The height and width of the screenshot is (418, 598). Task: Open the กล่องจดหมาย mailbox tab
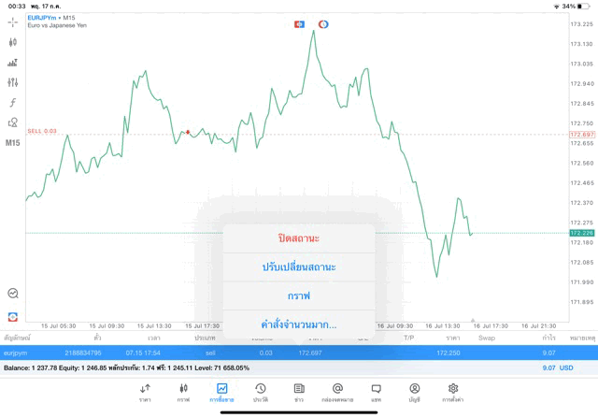tap(337, 392)
